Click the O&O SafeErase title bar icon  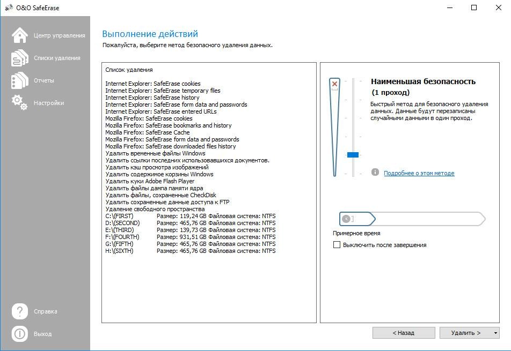(x=9, y=8)
